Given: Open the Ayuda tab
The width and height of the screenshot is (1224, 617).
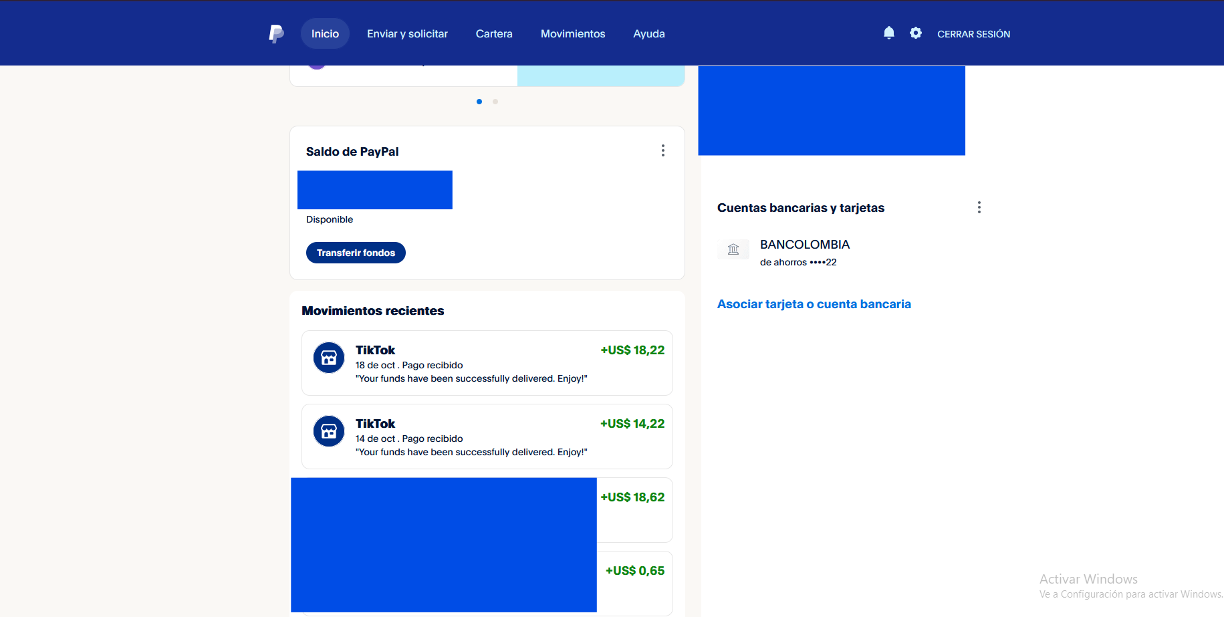Looking at the screenshot, I should point(649,33).
